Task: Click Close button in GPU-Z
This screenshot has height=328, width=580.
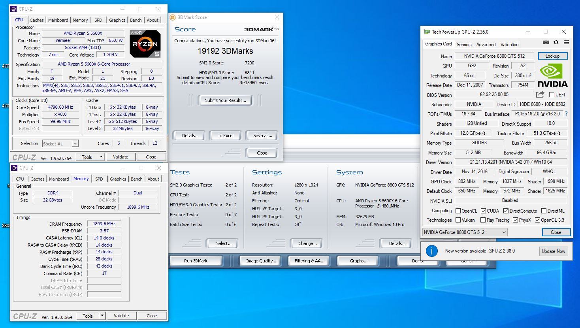Action: coord(556,232)
